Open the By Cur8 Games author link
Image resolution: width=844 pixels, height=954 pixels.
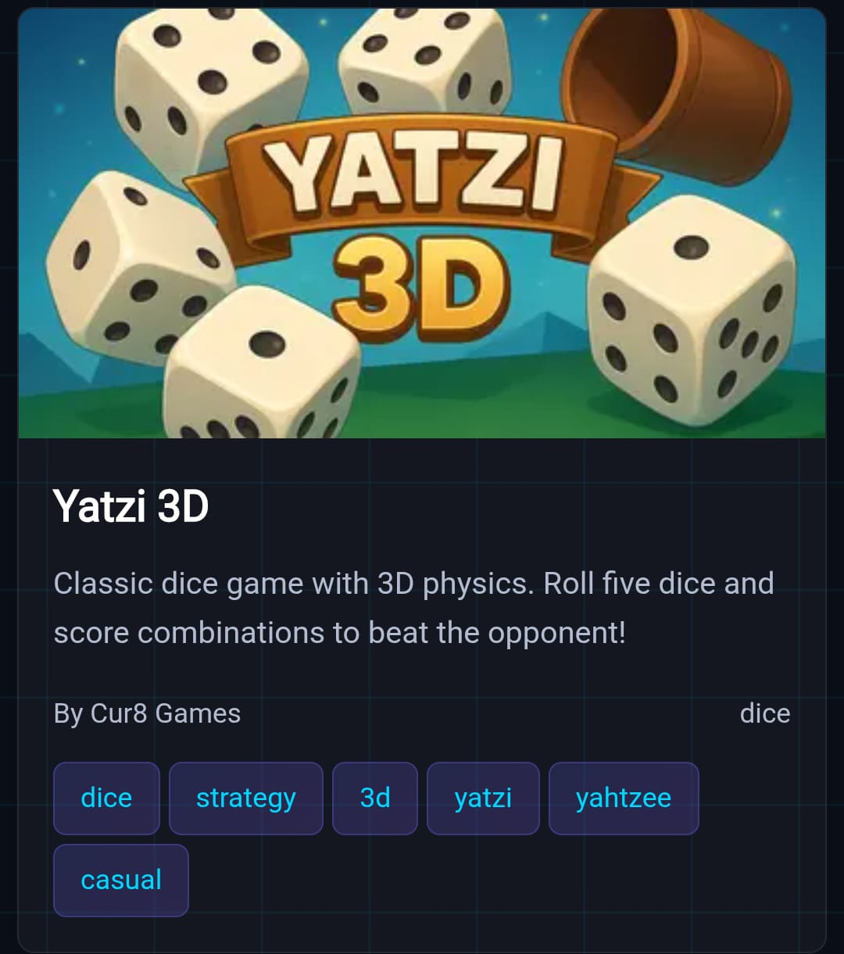point(147,713)
